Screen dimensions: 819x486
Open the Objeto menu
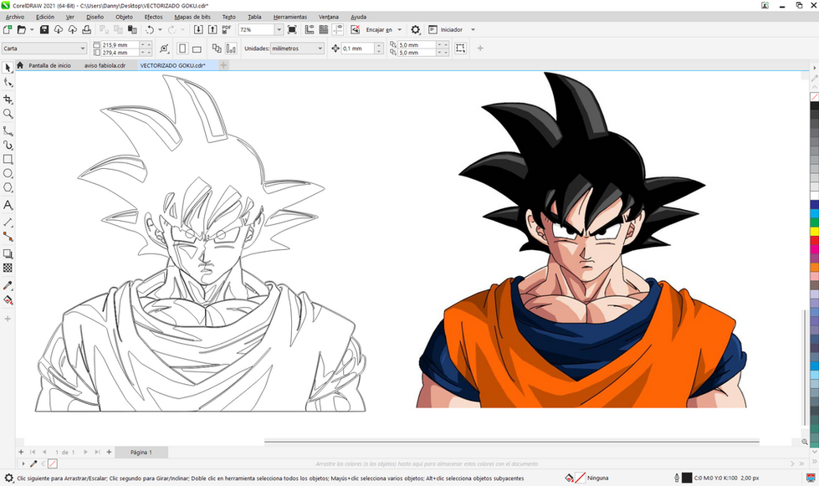[124, 17]
